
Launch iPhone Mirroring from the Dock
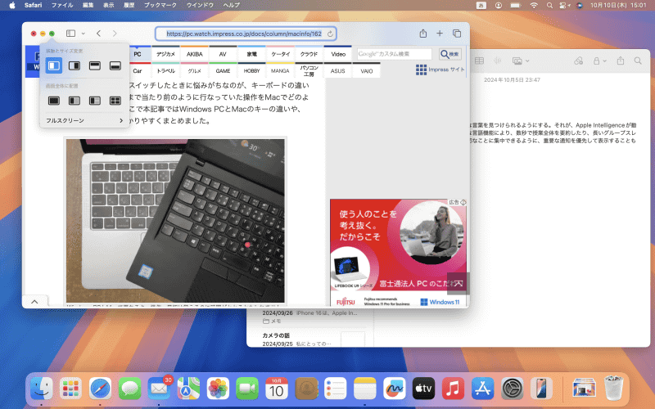point(541,389)
